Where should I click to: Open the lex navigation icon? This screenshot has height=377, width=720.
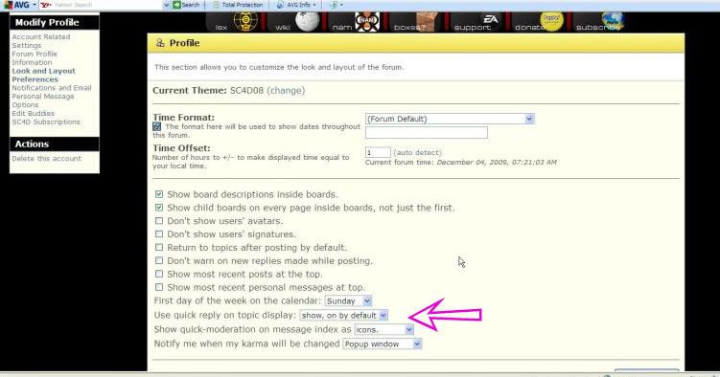tap(245, 21)
